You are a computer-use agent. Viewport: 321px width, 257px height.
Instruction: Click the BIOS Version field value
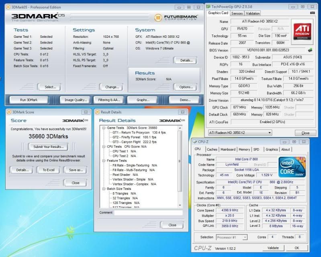pyautogui.click(x=268, y=50)
